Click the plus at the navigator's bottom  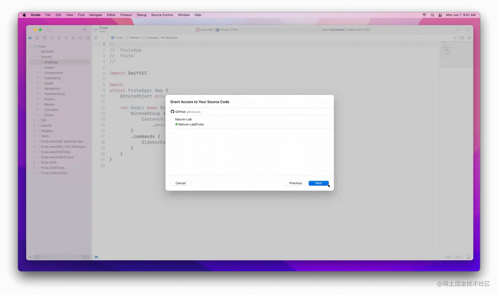click(30, 257)
